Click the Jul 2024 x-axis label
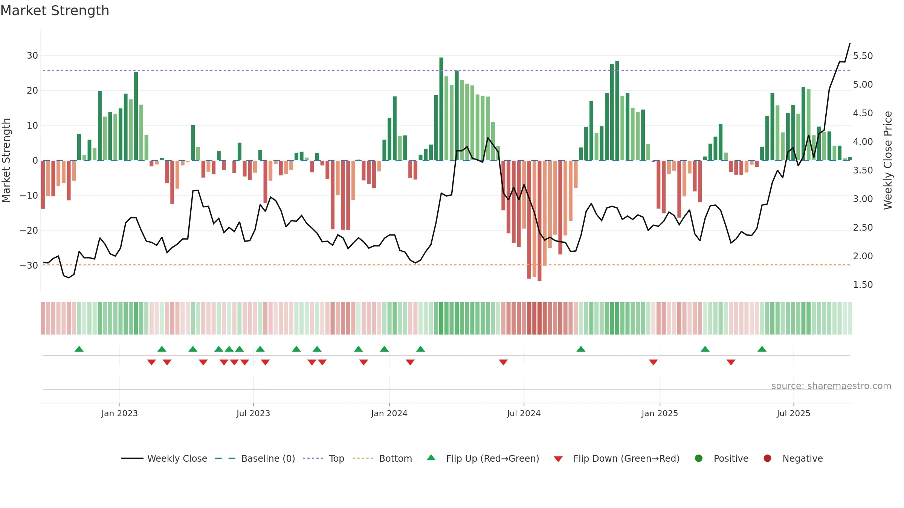 524,413
